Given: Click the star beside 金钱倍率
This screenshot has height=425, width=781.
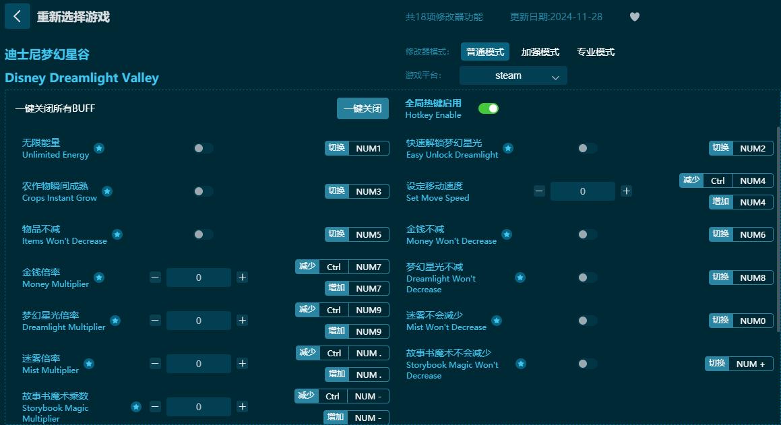Looking at the screenshot, I should click(x=99, y=277).
